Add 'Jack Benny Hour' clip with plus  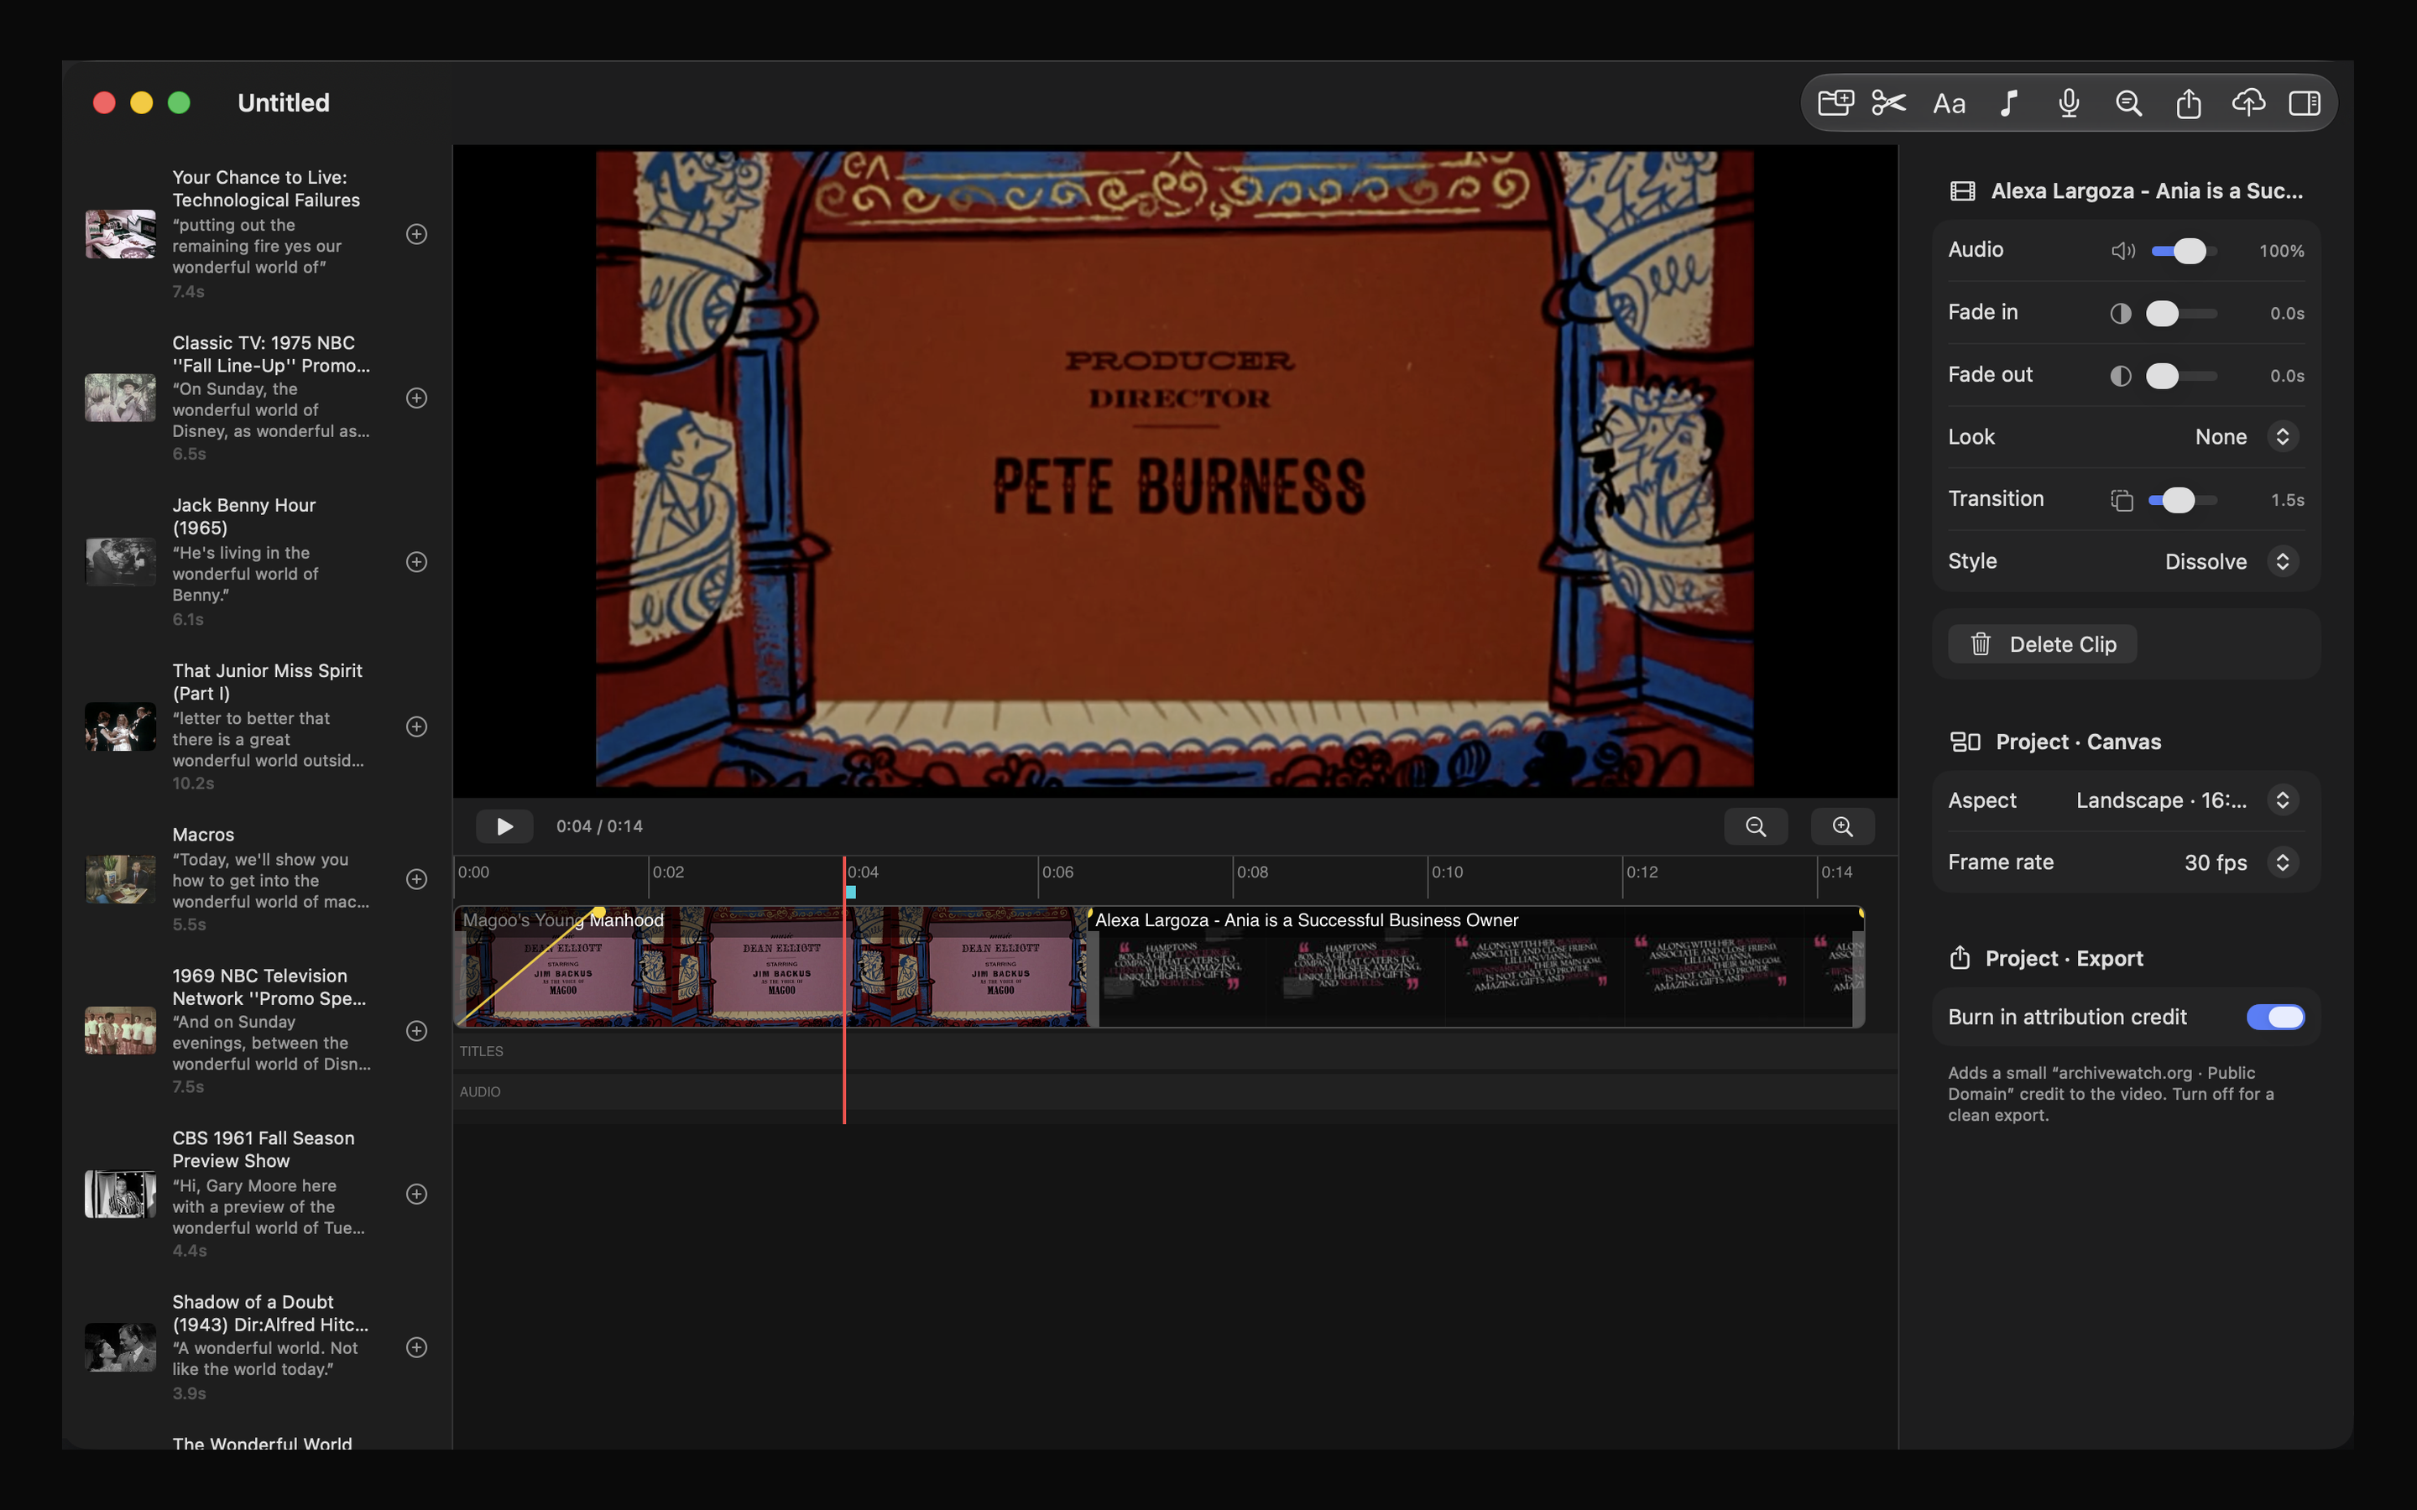coord(416,561)
